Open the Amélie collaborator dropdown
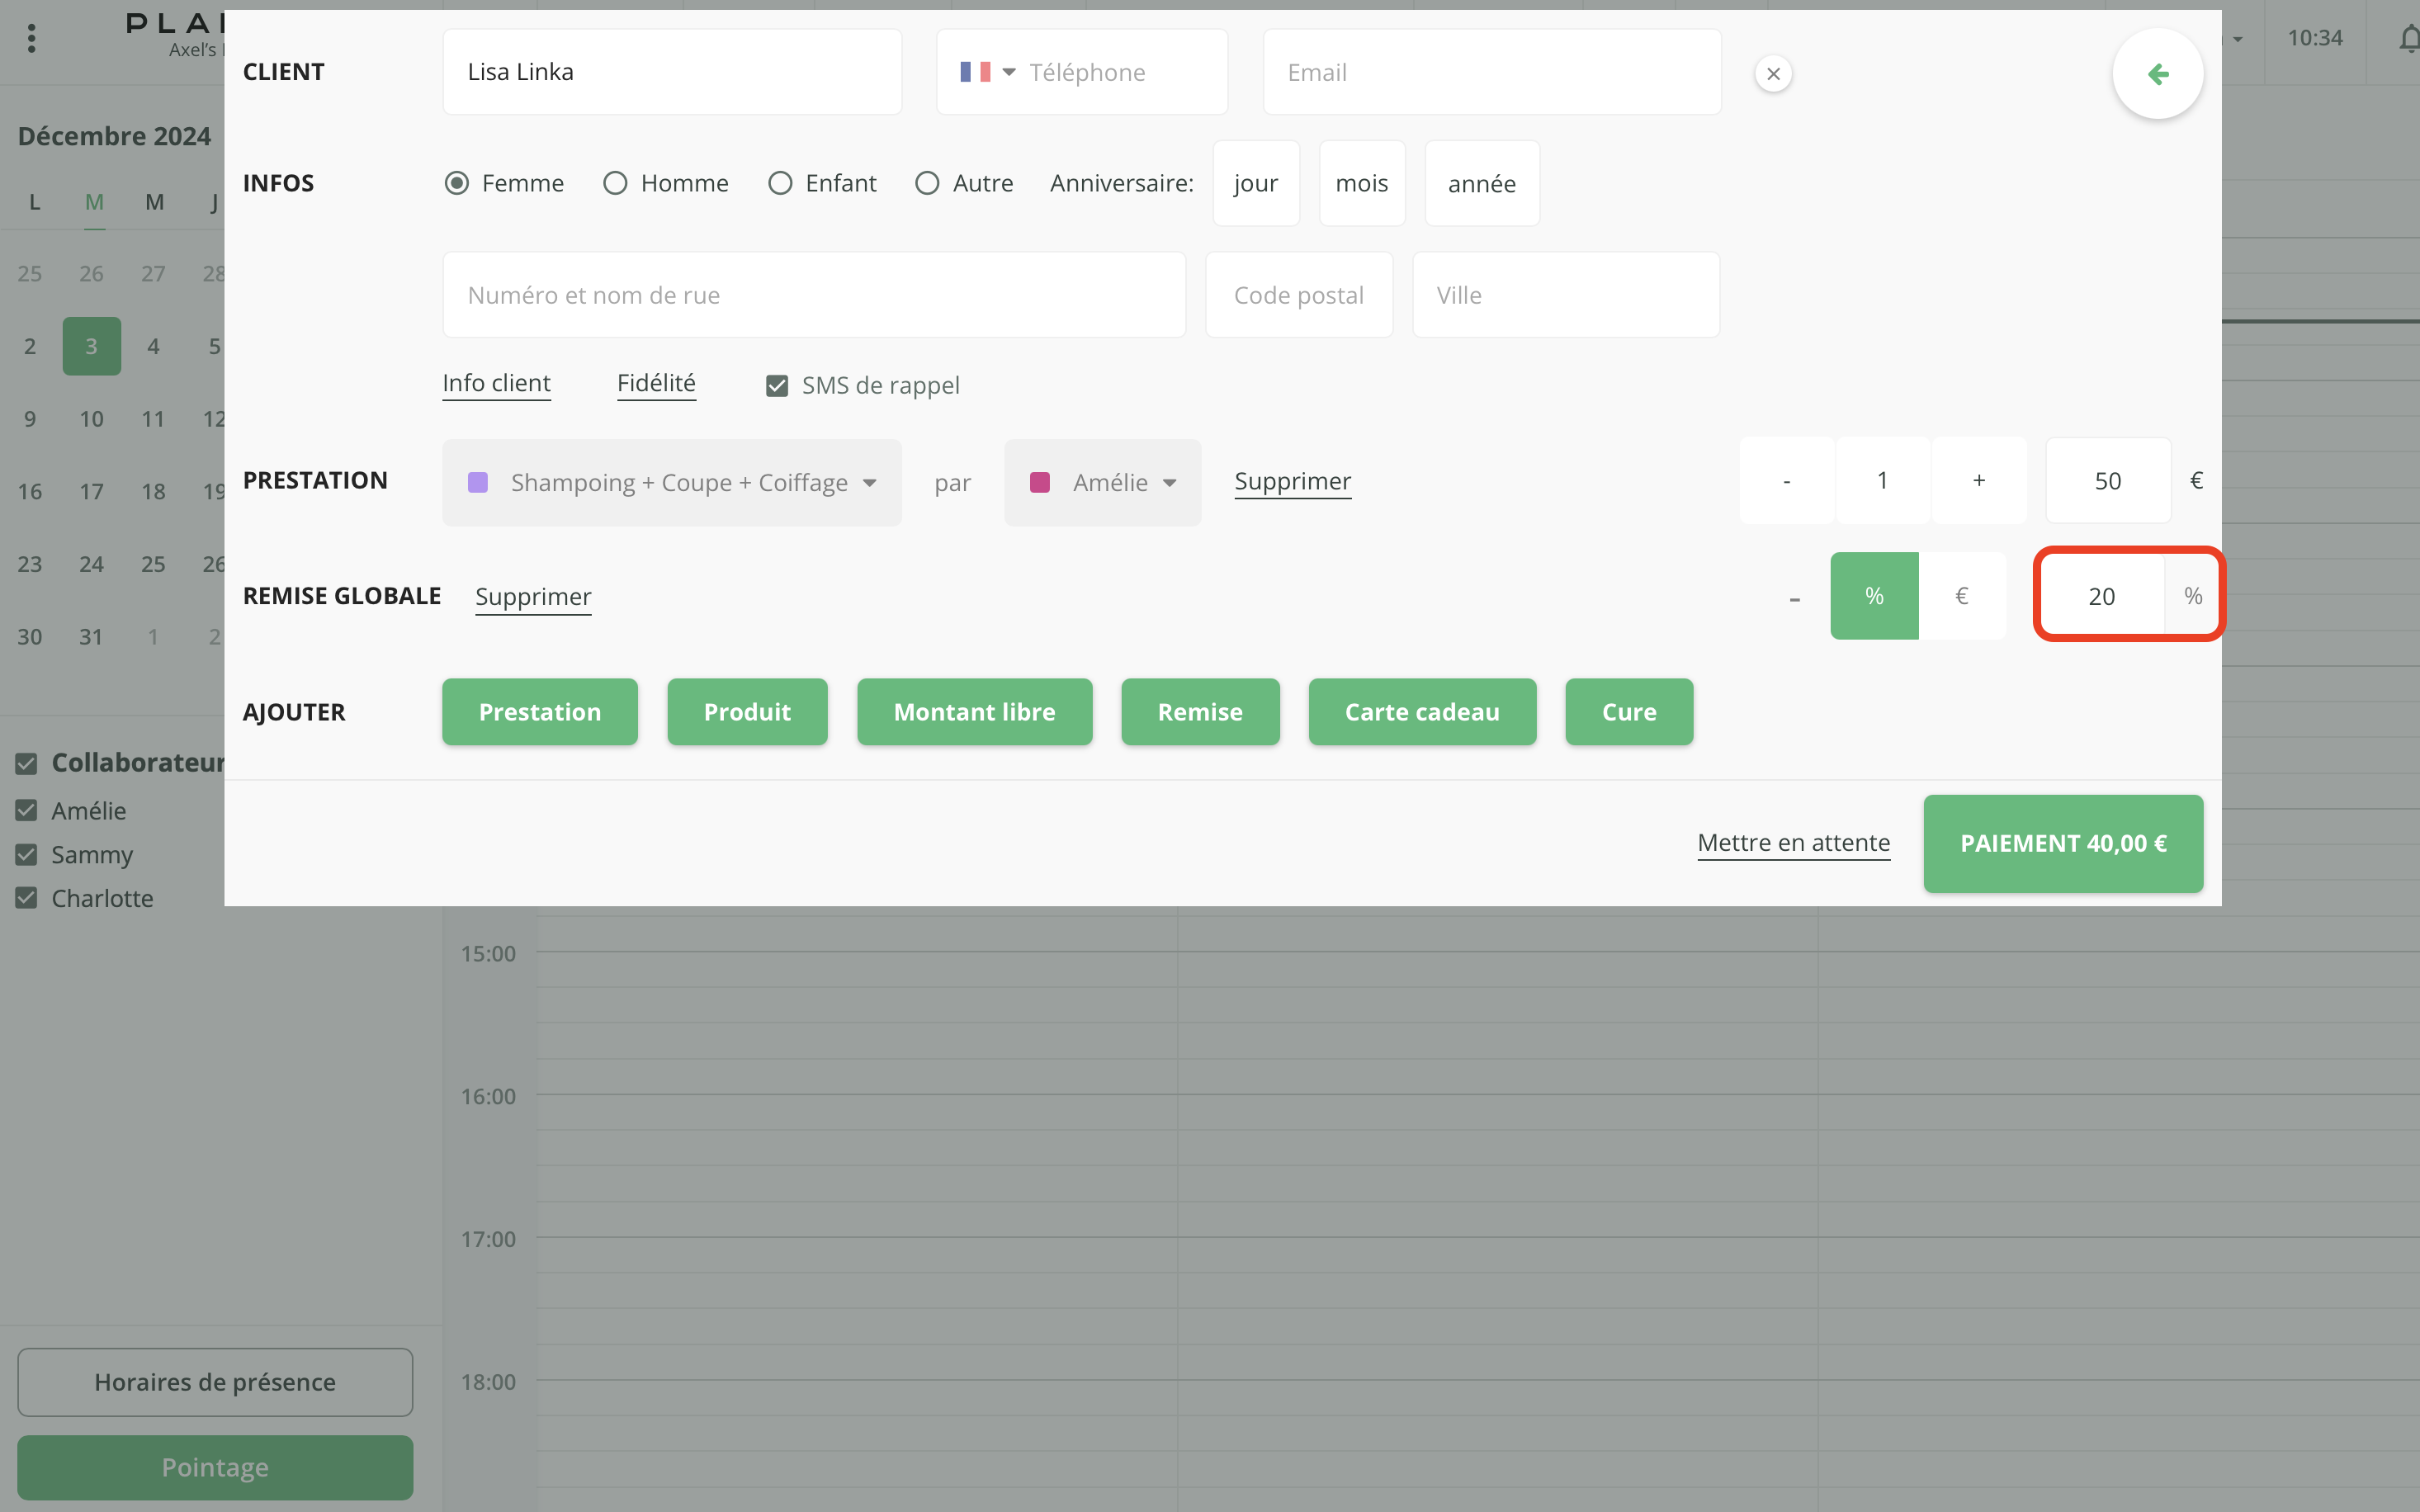The height and width of the screenshot is (1512, 2420). pyautogui.click(x=1170, y=482)
